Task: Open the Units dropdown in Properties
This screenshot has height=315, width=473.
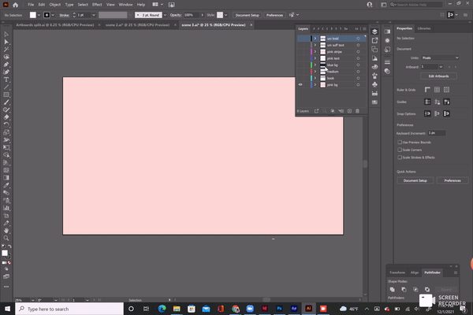Action: click(x=441, y=57)
